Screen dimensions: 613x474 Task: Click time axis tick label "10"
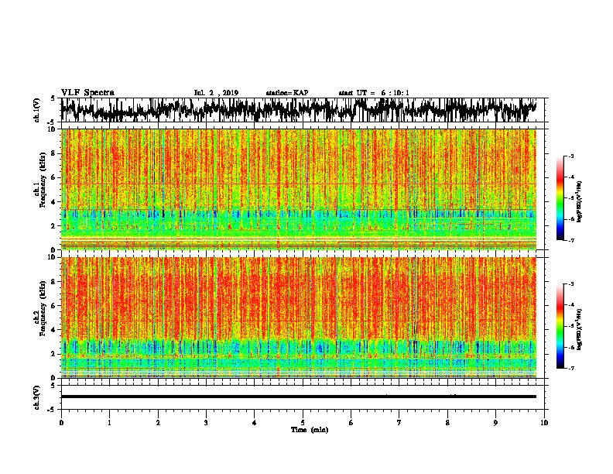(544, 422)
